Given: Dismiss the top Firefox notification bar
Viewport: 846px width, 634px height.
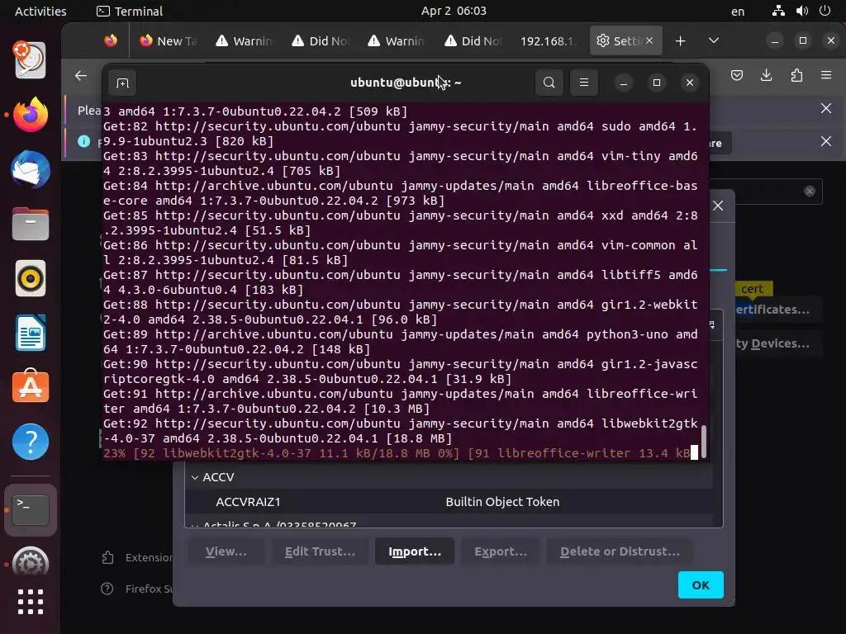Looking at the screenshot, I should pos(826,108).
